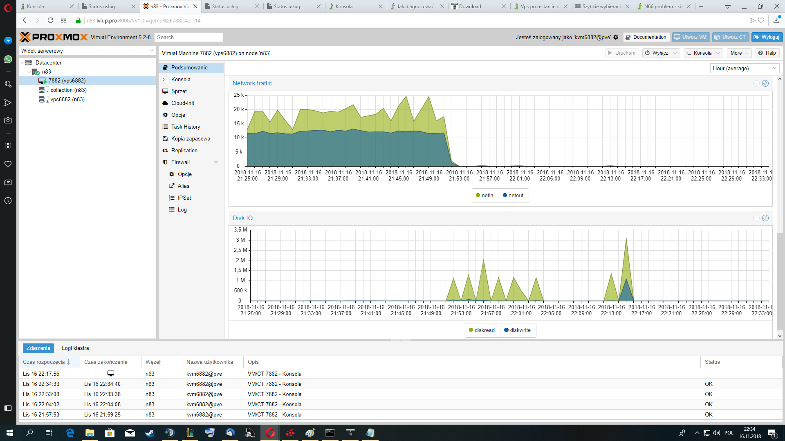Viewport: 785px width, 441px height.
Task: Zoom in the Disk IO chart
Action: click(x=765, y=218)
